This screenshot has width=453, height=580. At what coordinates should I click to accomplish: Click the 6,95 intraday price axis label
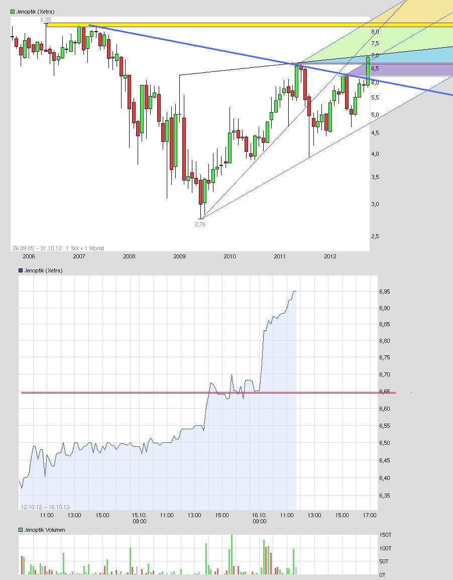385,292
